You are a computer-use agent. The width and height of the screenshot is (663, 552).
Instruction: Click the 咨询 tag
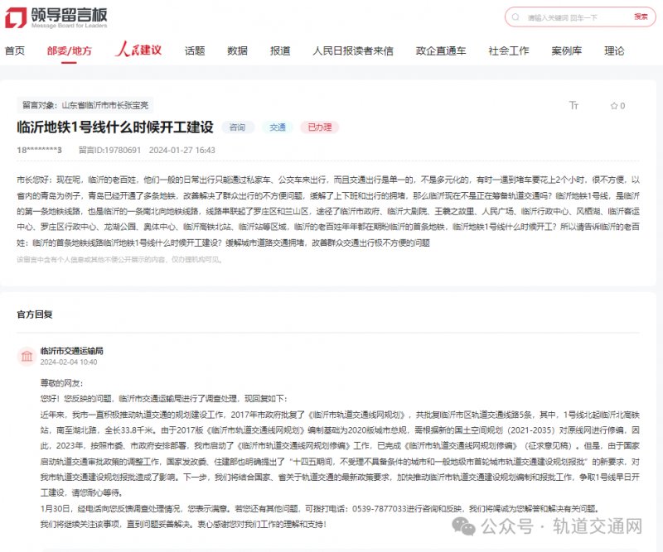pyautogui.click(x=238, y=127)
